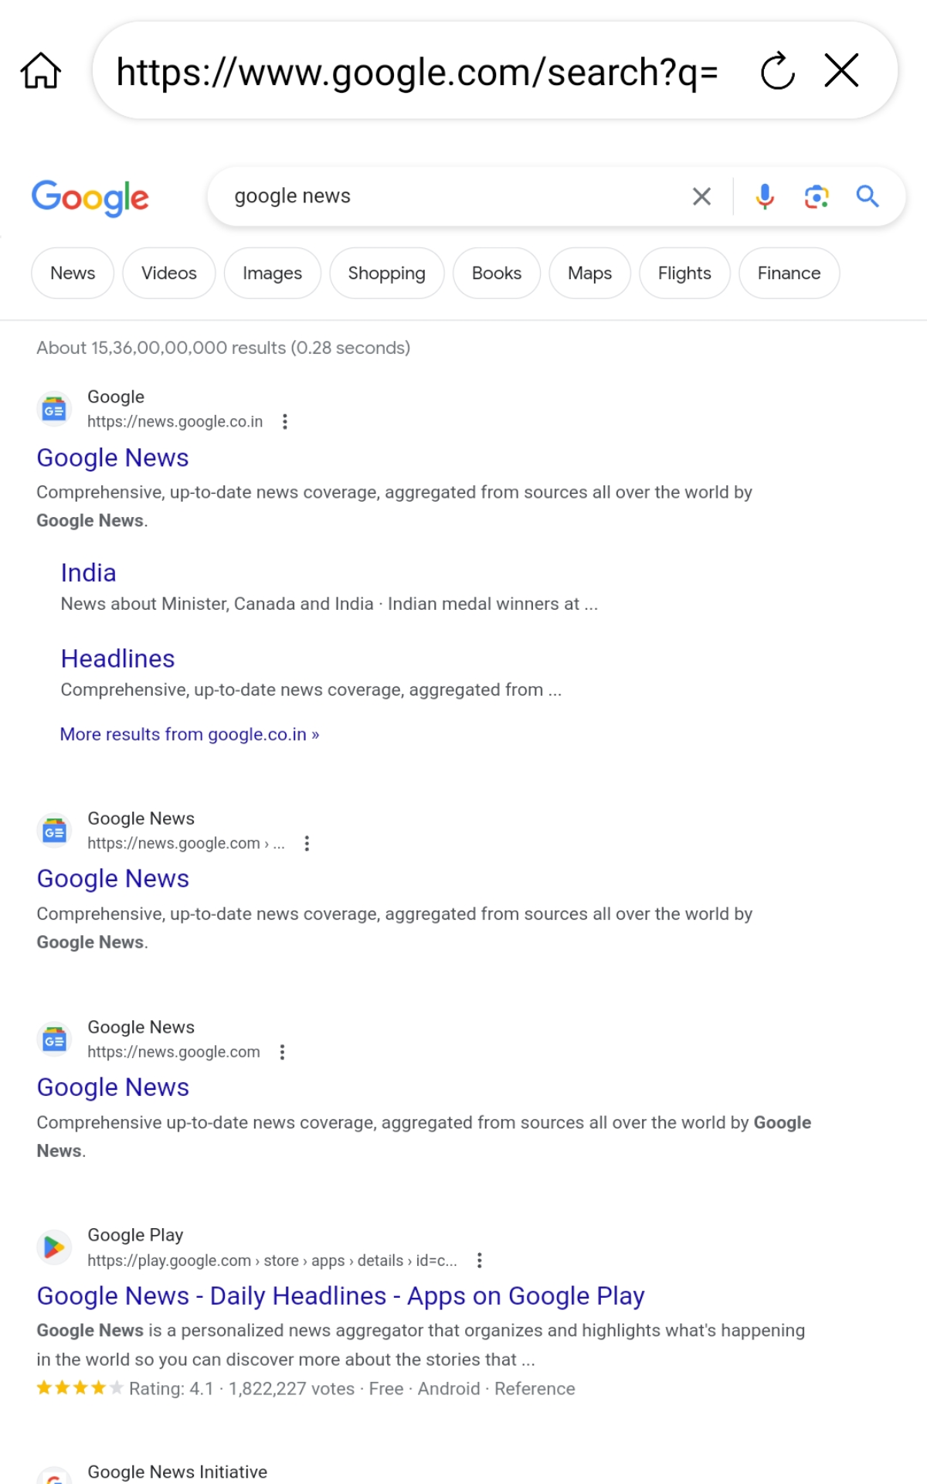Viewport: 927px width, 1484px height.
Task: Click the URL address bar
Action: [417, 70]
